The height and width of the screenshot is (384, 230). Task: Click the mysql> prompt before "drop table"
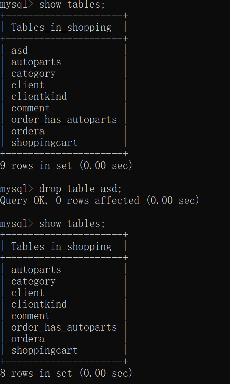pyautogui.click(x=17, y=189)
